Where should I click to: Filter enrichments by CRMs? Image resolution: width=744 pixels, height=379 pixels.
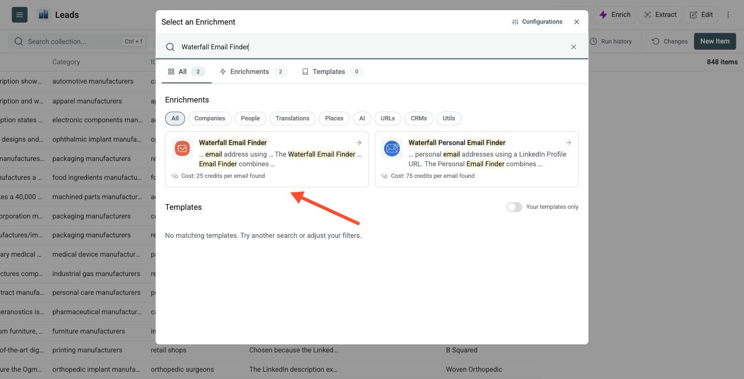(419, 118)
